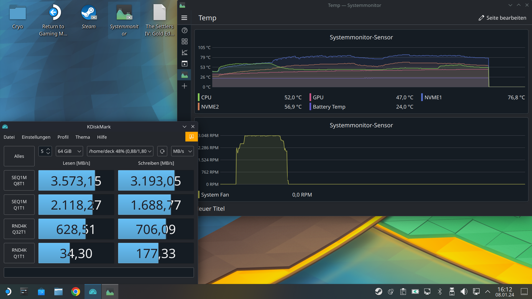Image resolution: width=532 pixels, height=299 pixels.
Task: Increase the test count stepper
Action: 48,149
